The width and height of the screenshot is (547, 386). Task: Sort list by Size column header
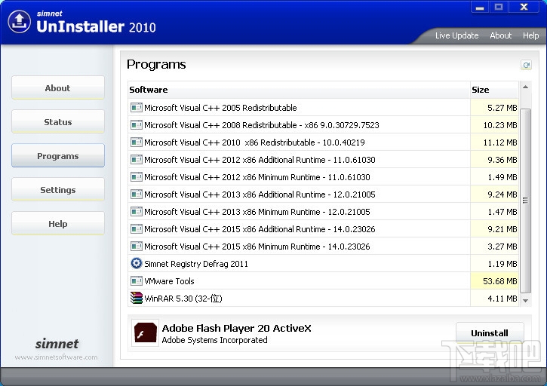[494, 90]
